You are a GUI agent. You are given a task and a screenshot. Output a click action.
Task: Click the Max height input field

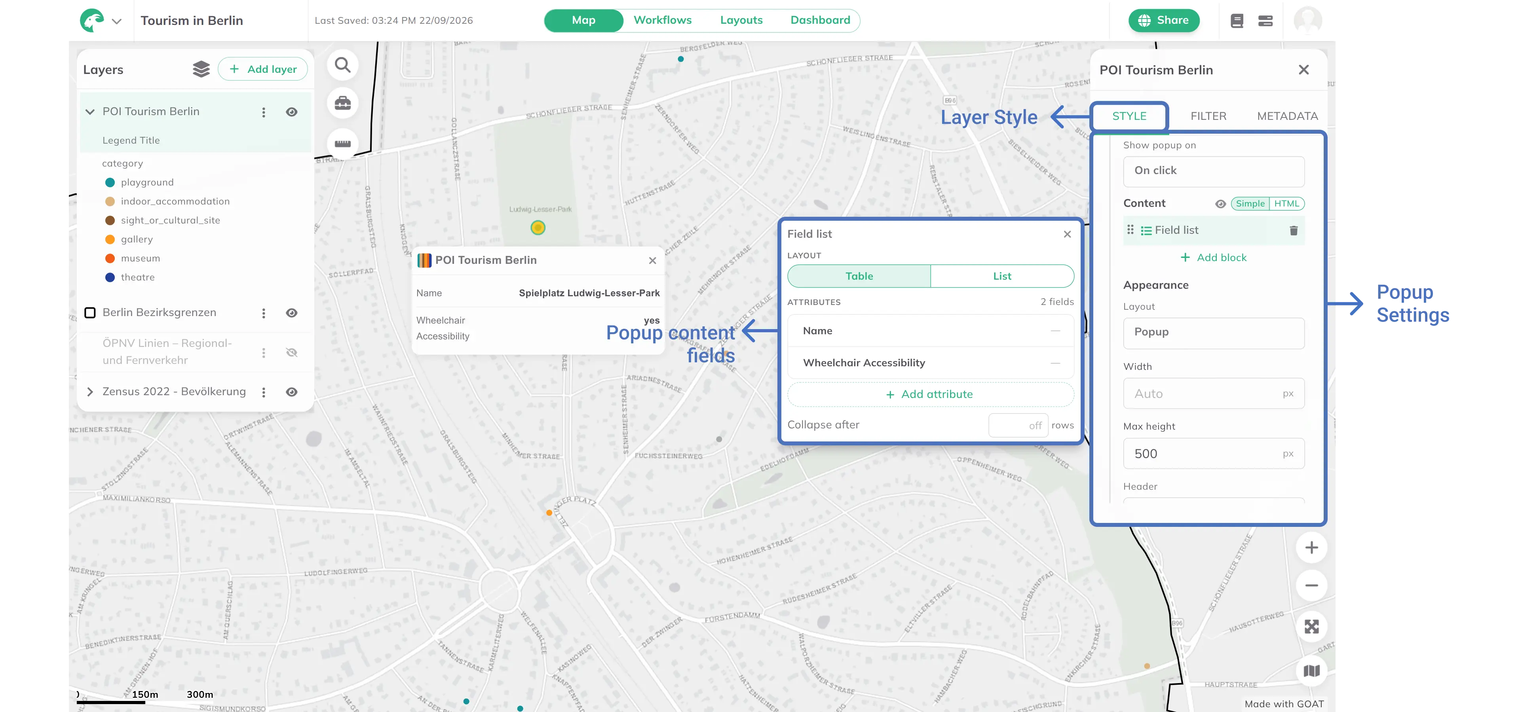point(1214,453)
